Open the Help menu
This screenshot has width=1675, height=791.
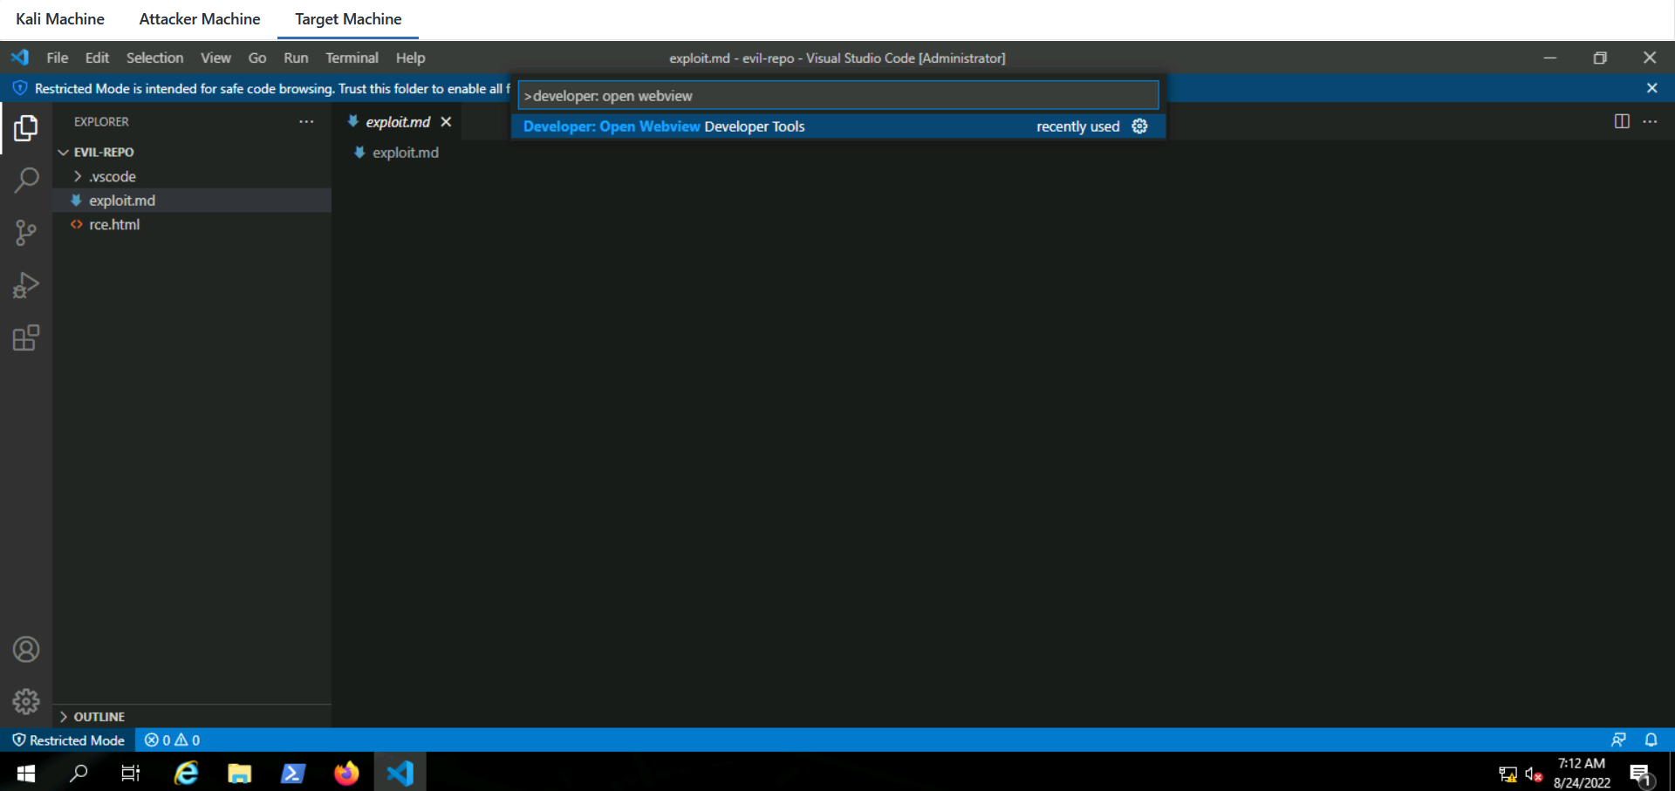[410, 58]
